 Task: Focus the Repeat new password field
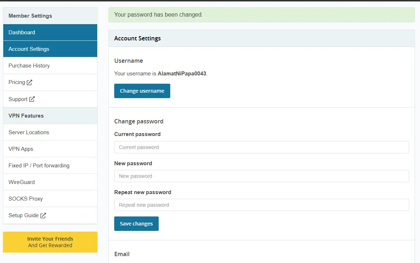pyautogui.click(x=261, y=205)
